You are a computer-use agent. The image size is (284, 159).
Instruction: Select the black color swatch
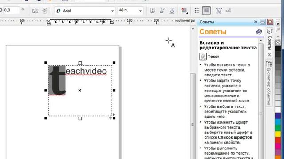coord(278,49)
